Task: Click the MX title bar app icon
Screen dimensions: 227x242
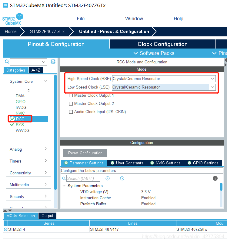Action: pos(5,5)
